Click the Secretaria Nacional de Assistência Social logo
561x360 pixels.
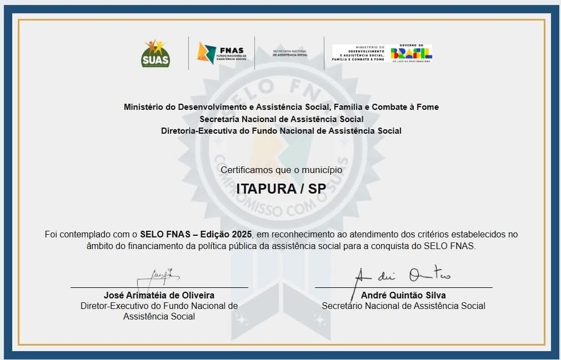coord(290,53)
